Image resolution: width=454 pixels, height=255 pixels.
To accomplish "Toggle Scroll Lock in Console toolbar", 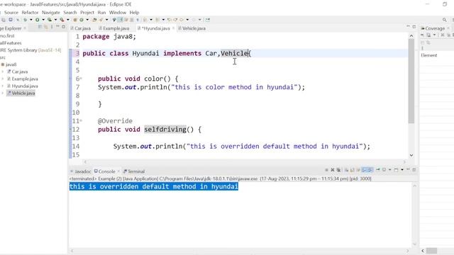I will [x=352, y=170].
